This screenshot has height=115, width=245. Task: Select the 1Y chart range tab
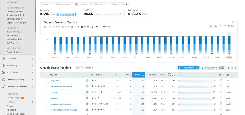point(220,26)
